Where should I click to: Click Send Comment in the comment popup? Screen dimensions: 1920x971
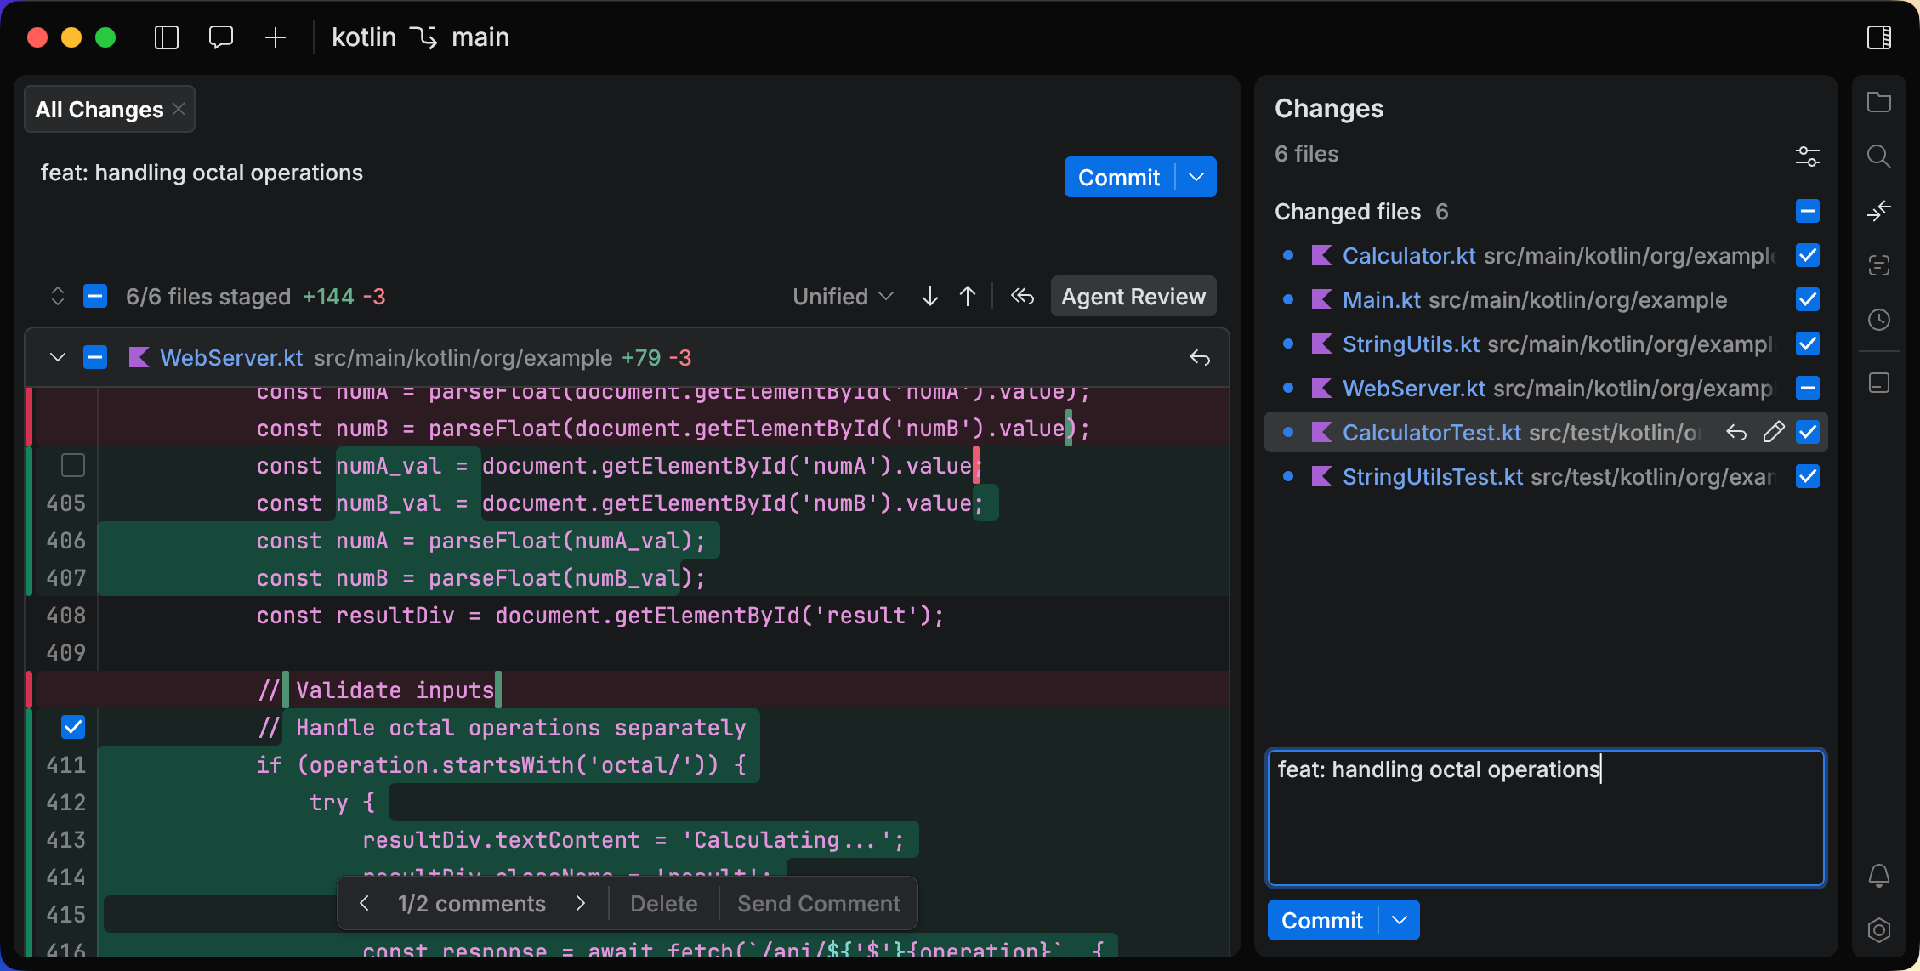[818, 903]
